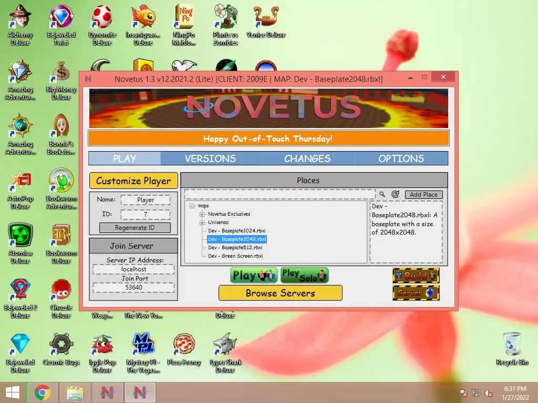Select Dev - Green Screen.rbxl map

235,256
